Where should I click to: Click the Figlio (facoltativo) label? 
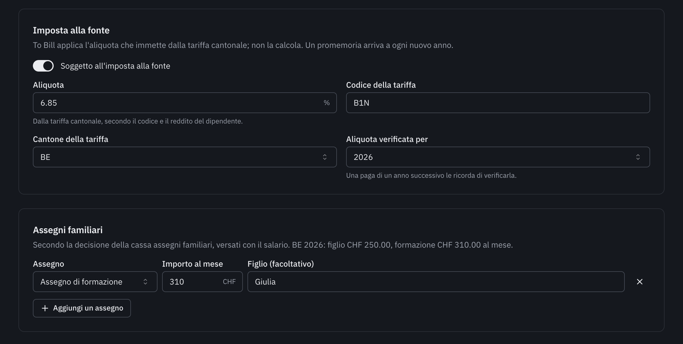coord(281,264)
